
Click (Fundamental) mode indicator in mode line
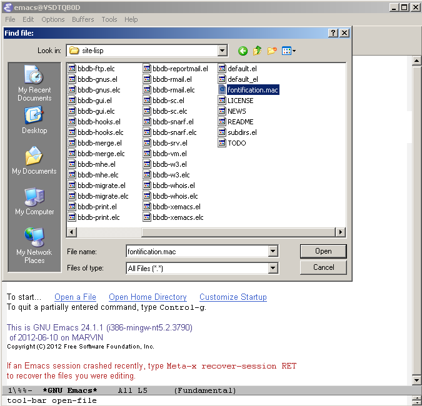(205, 390)
